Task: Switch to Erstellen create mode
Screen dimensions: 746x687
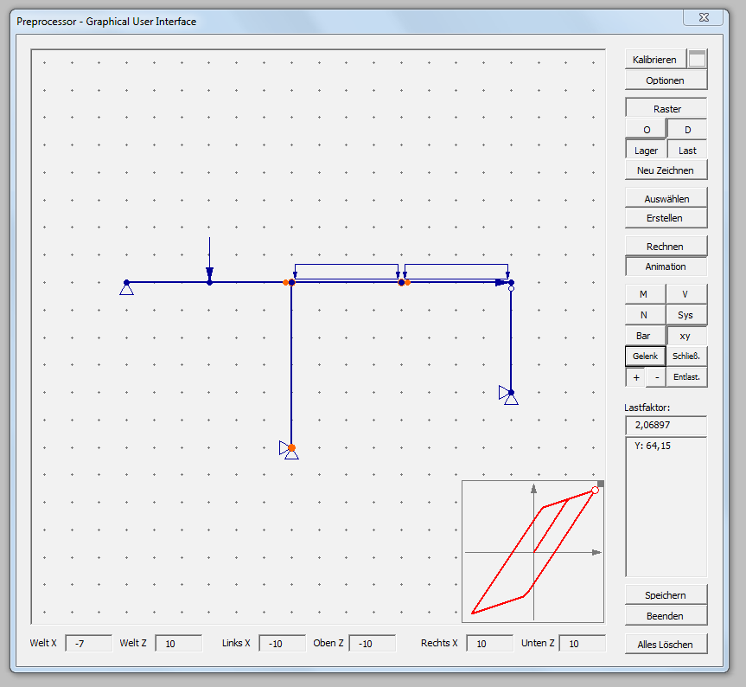Action: click(666, 218)
